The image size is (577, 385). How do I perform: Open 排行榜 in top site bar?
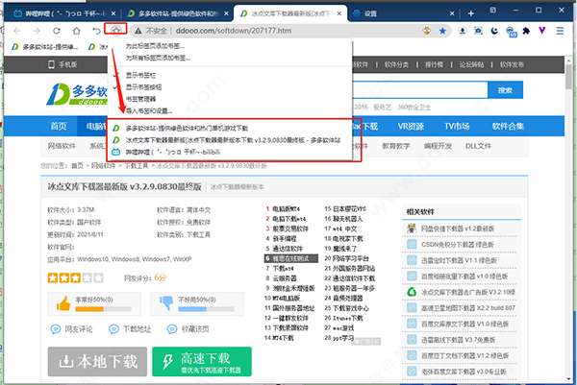[434, 64]
